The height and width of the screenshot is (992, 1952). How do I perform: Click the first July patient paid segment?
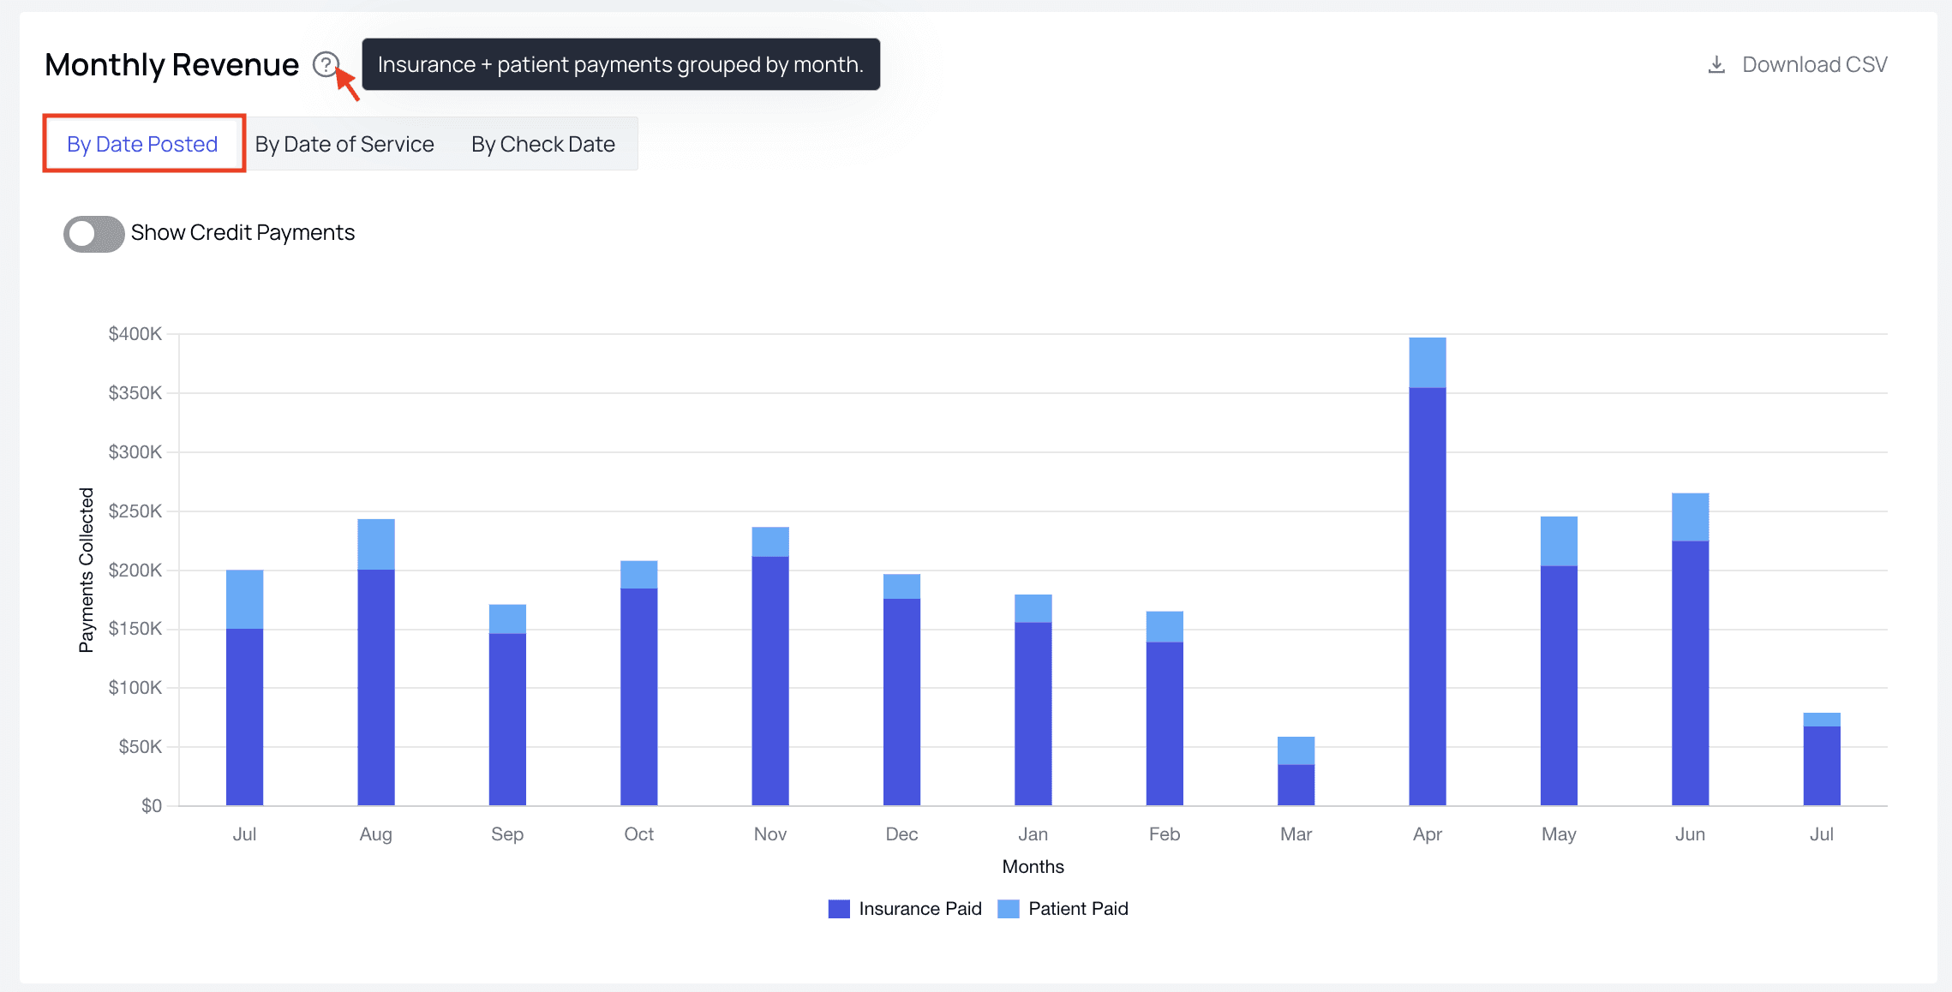click(x=244, y=599)
